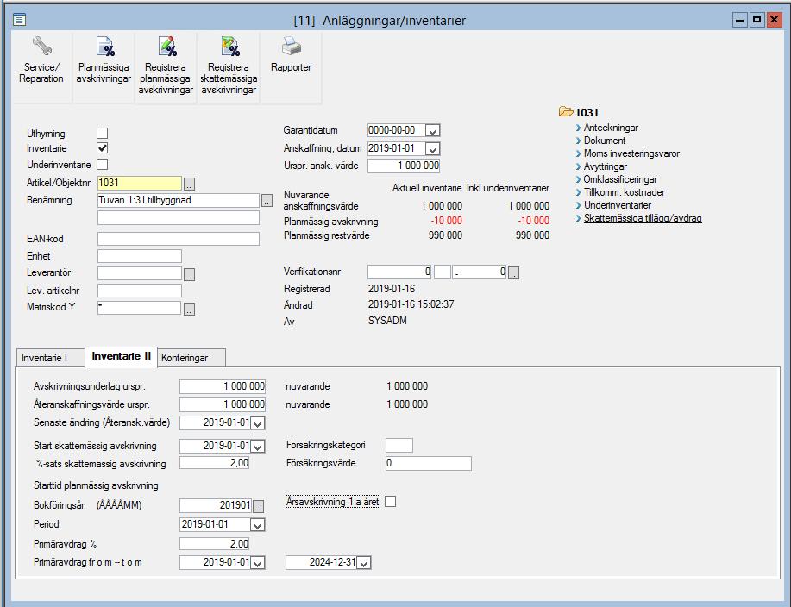Select the 1031 tree root label
791x607 pixels.
coord(587,112)
